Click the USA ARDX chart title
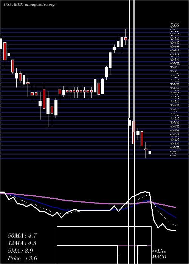This screenshot has width=189, height=264. [29, 5]
